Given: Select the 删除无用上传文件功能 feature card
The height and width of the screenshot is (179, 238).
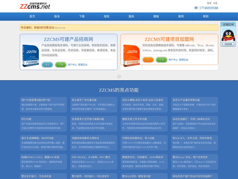Looking at the screenshot, I should [144, 124].
